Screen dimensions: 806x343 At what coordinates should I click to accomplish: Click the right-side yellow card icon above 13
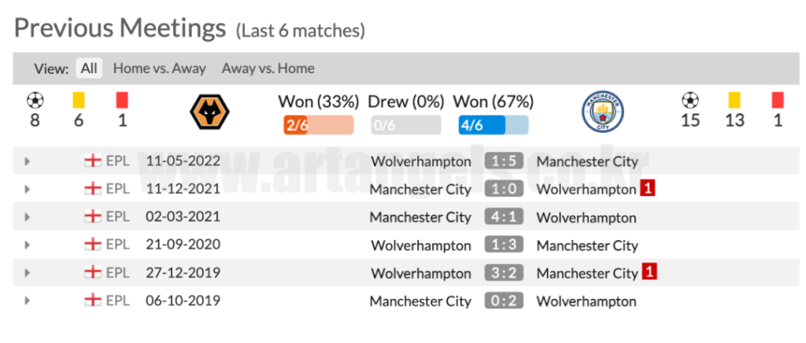point(734,101)
